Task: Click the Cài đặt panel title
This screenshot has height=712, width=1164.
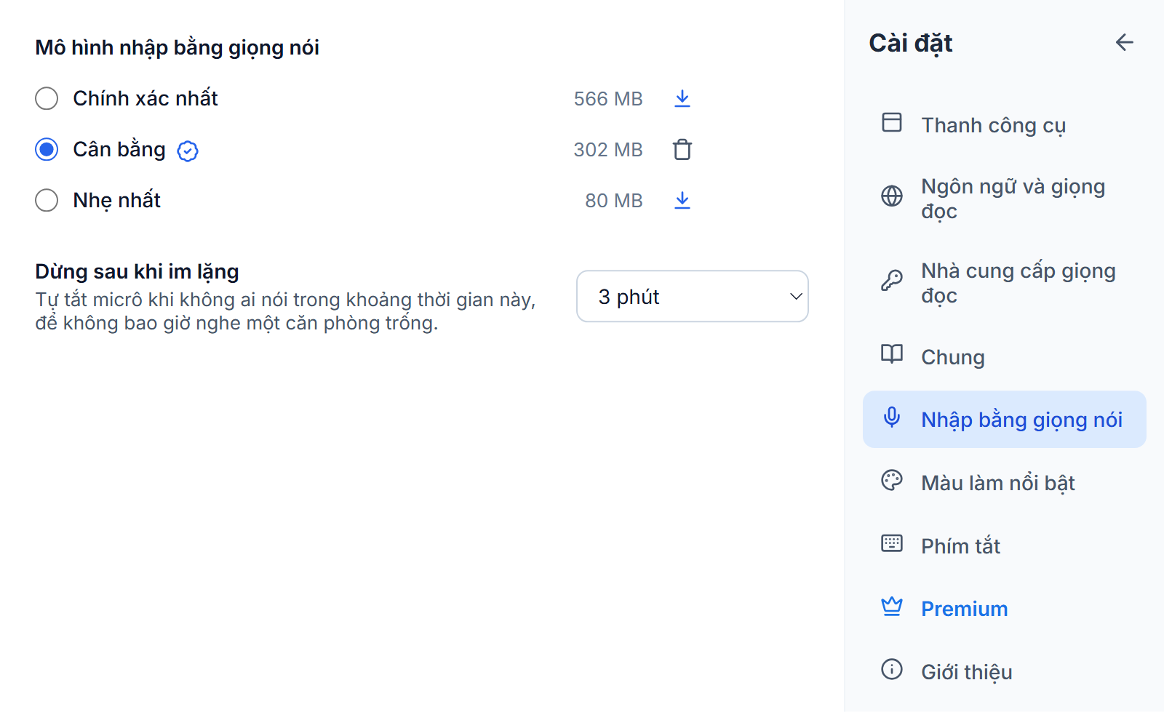Action: [911, 44]
